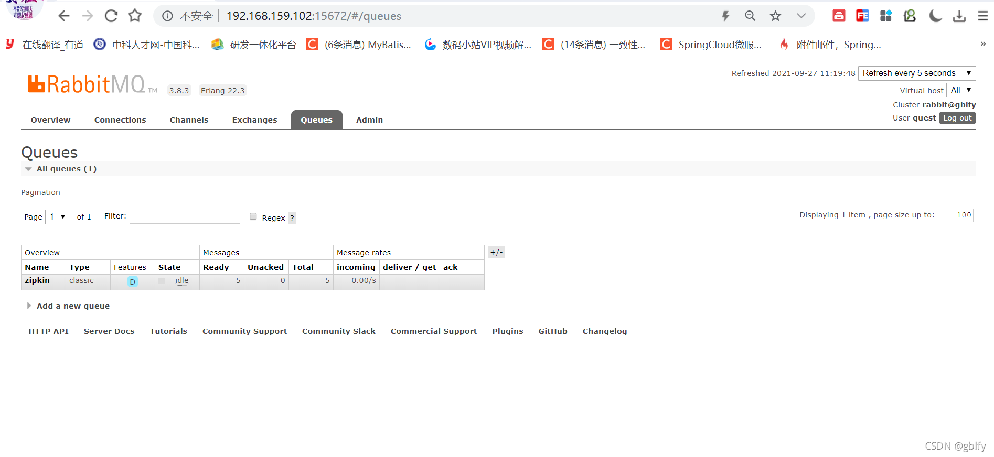Sort by State column header
994x457 pixels.
pyautogui.click(x=169, y=267)
